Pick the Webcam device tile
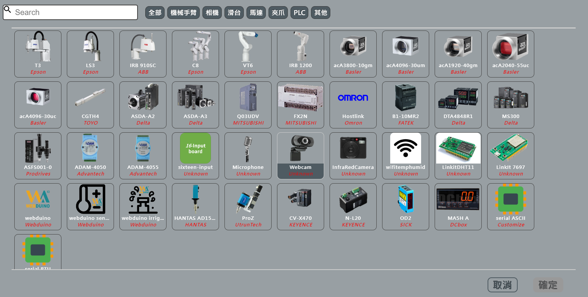Viewport: 588px width, 297px height. tap(301, 156)
